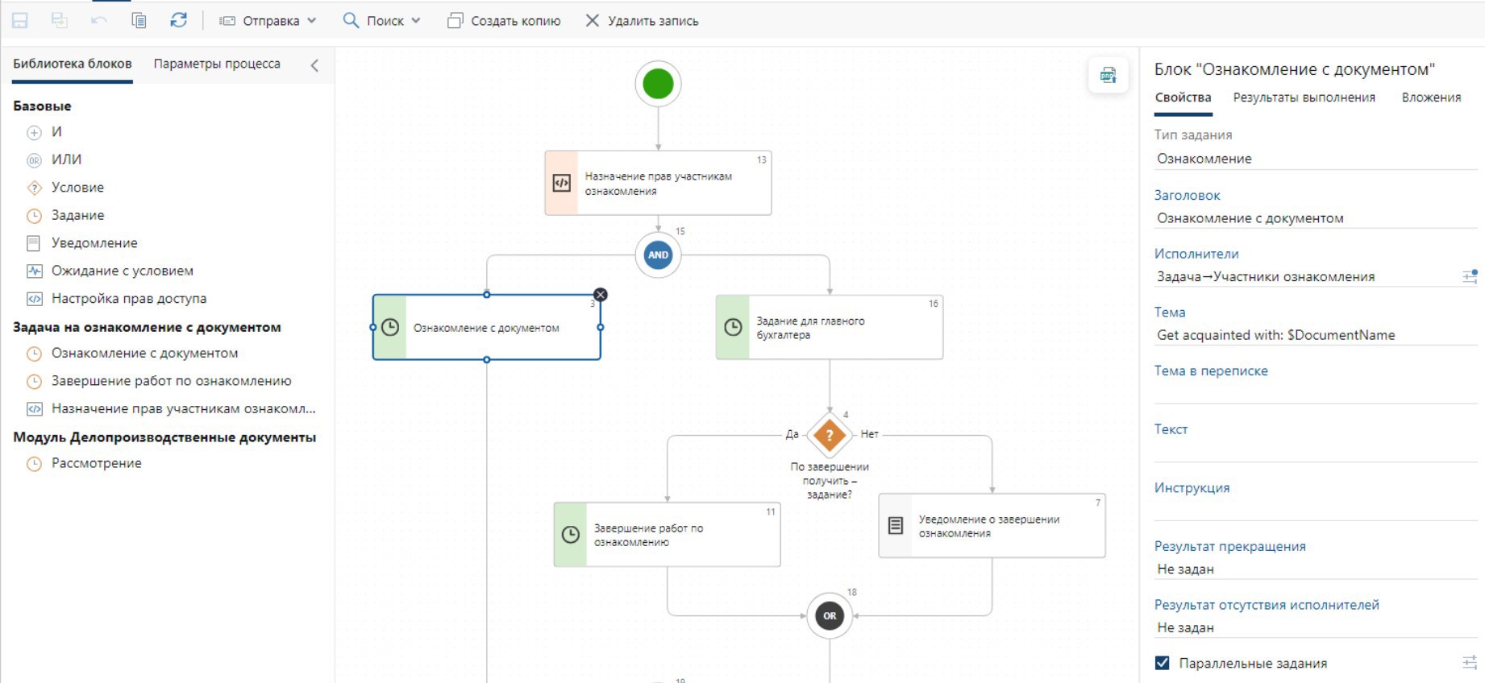Open the Отправка dropdown menu
Image resolution: width=1485 pixels, height=683 pixels.
268,21
